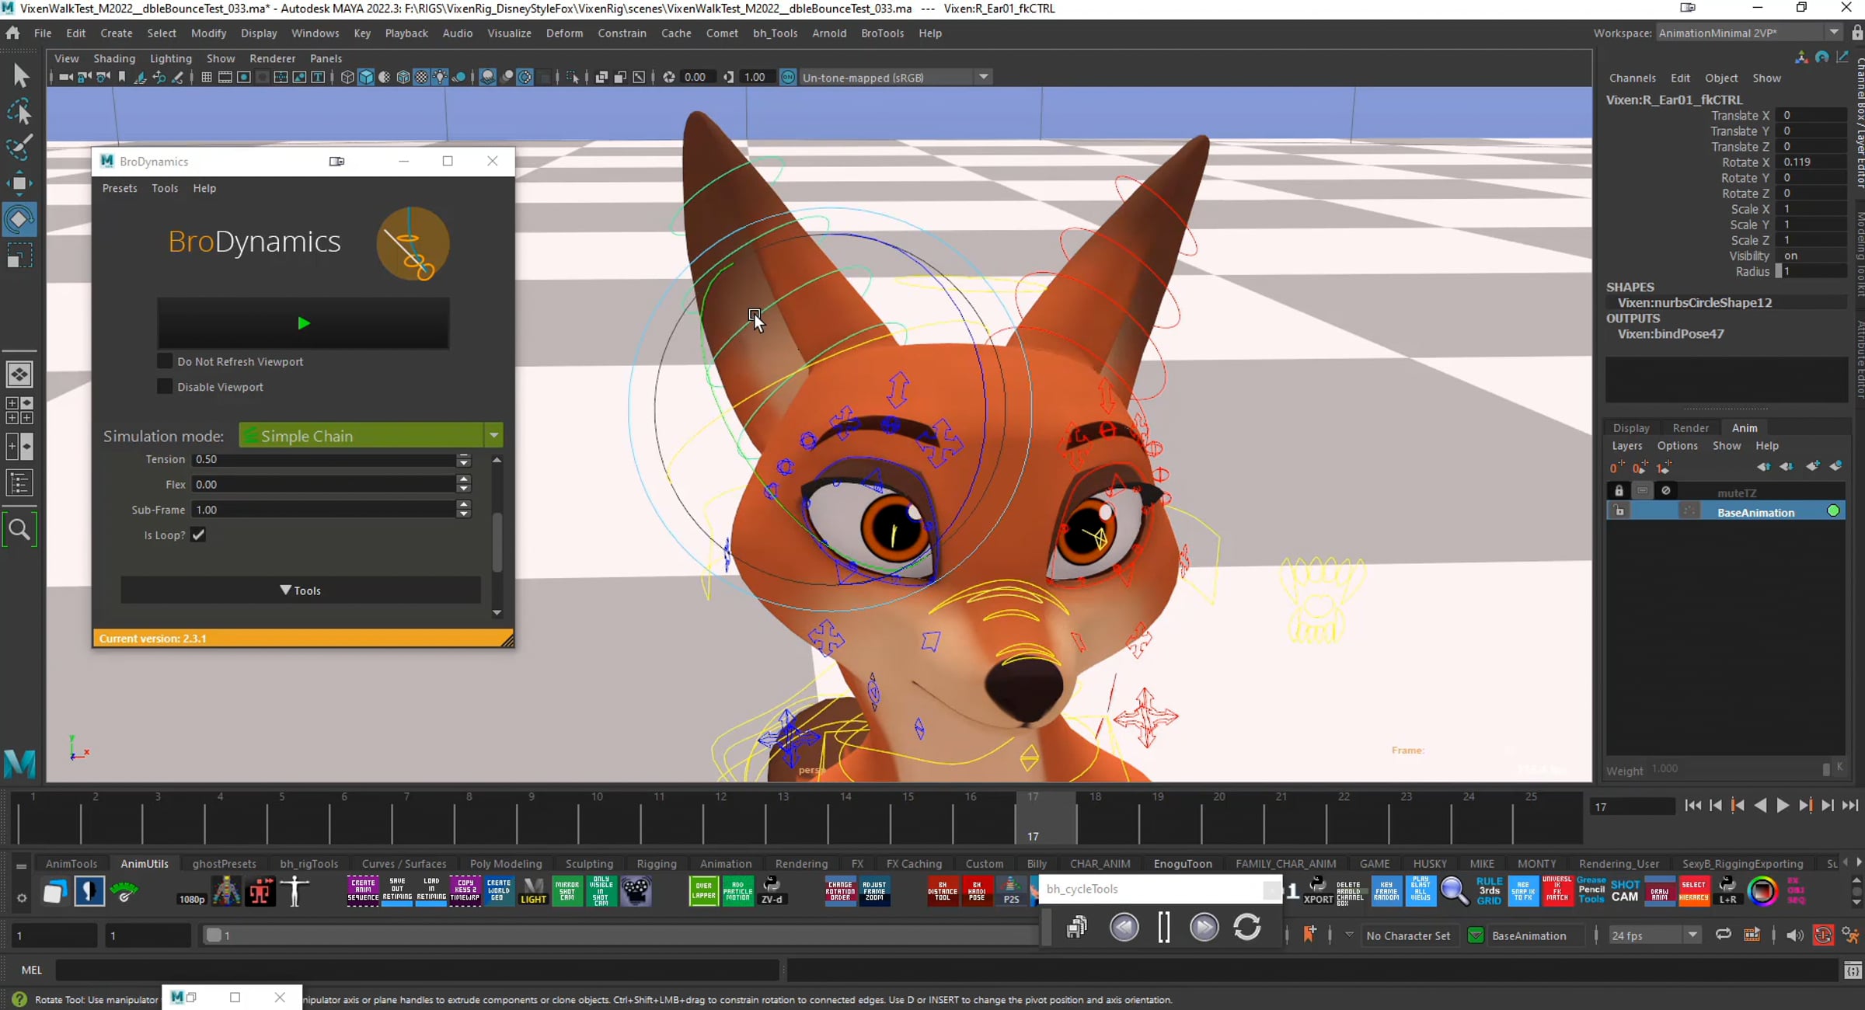This screenshot has width=1865, height=1010.
Task: Open the color wheel shelf icon
Action: 1762,891
